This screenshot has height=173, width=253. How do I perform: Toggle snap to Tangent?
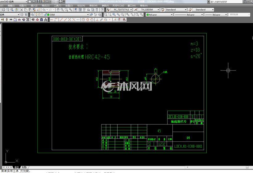pyautogui.click(x=92, y=20)
